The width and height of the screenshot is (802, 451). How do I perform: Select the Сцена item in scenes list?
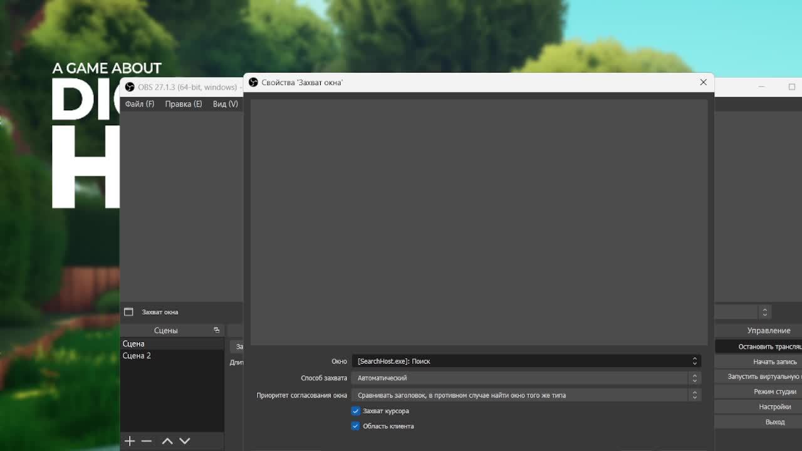(172, 343)
